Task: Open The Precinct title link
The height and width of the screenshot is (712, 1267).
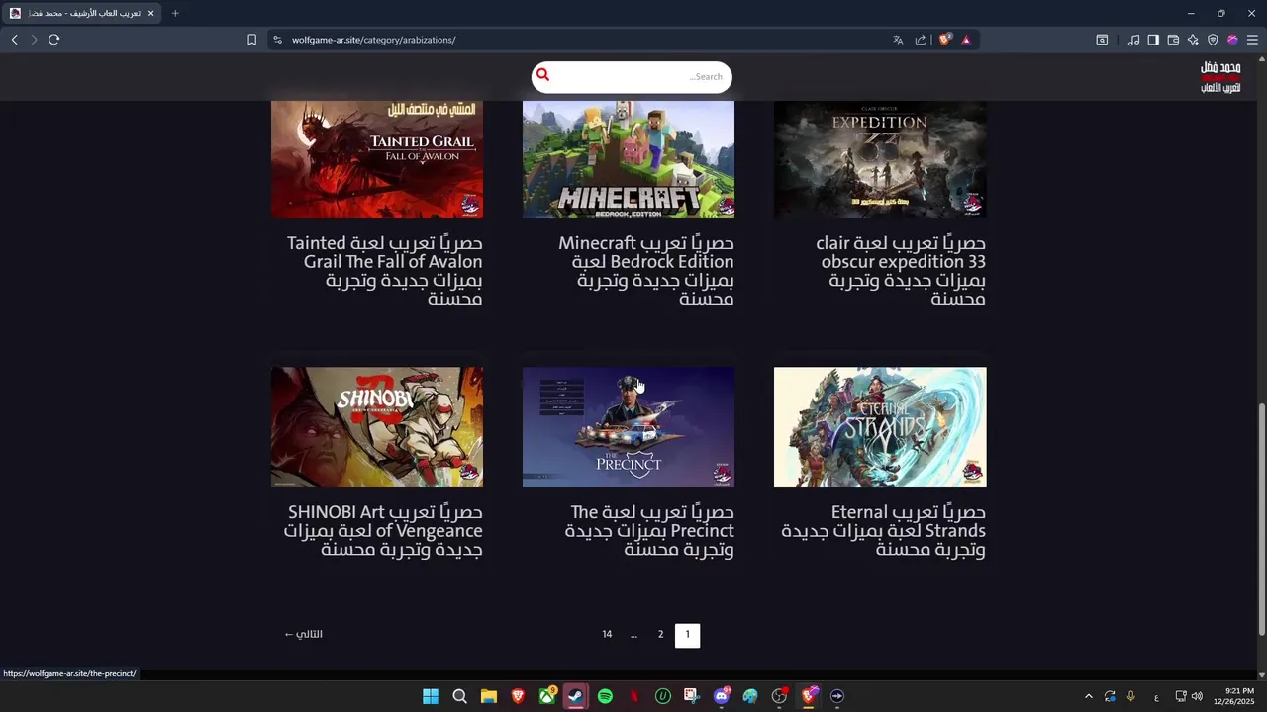Action: [649, 531]
